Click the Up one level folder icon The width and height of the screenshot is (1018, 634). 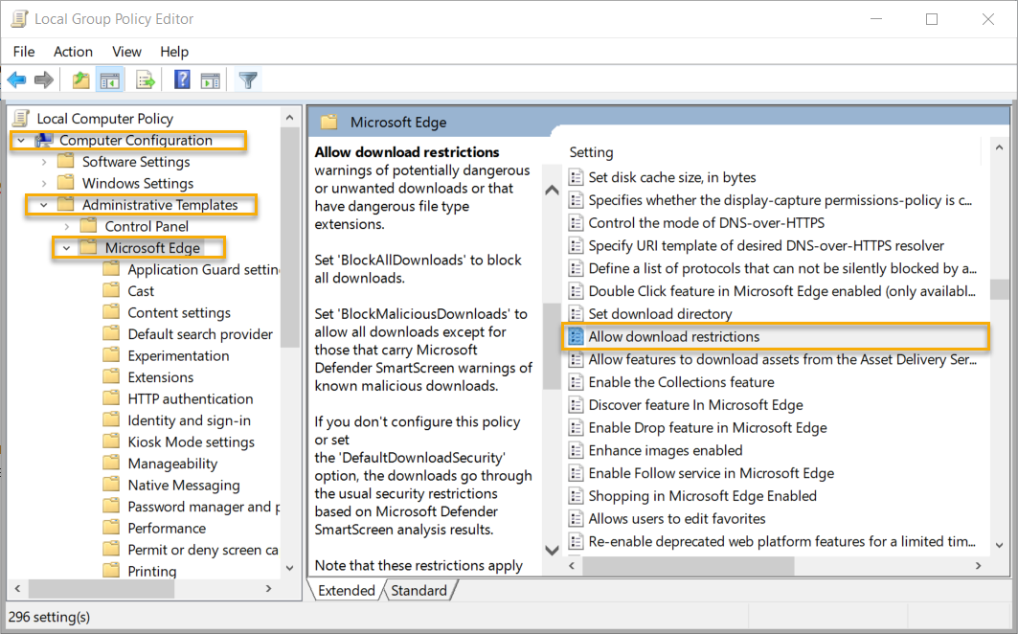click(x=80, y=79)
